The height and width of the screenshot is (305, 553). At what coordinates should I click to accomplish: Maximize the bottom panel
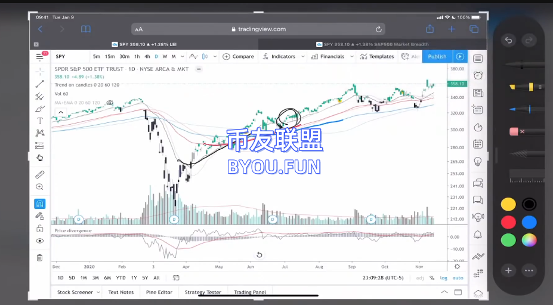point(458,292)
